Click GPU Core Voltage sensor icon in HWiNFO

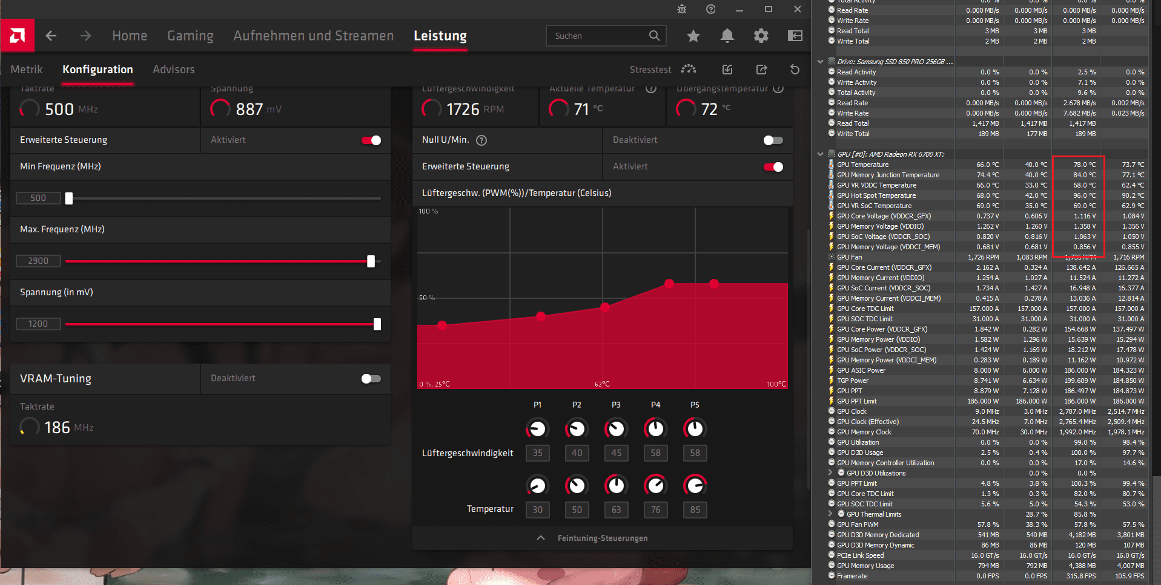832,216
